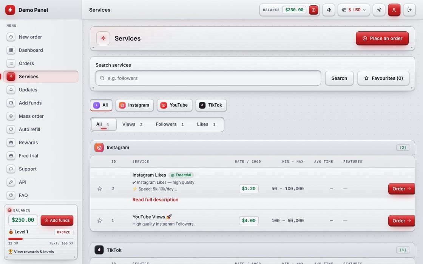Click the sidebar $250.00 balance amount

(23, 220)
